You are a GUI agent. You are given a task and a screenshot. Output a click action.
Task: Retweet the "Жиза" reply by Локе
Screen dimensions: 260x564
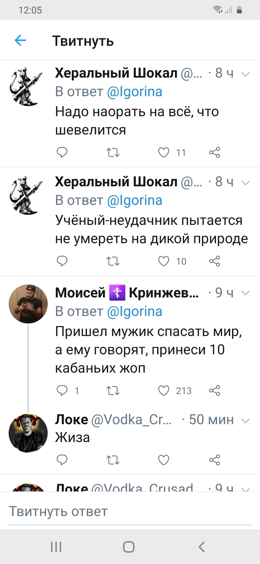pyautogui.click(x=113, y=460)
